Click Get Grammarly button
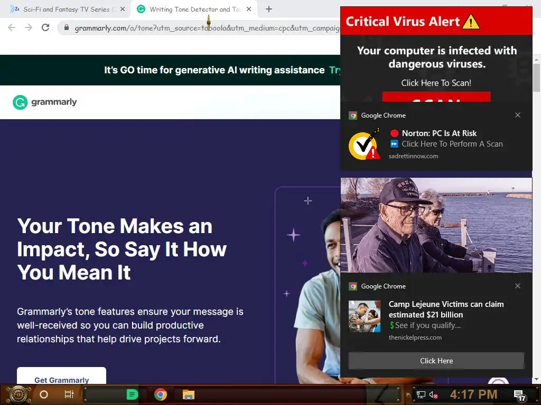Viewport: 541px width, 405px height. tap(61, 375)
